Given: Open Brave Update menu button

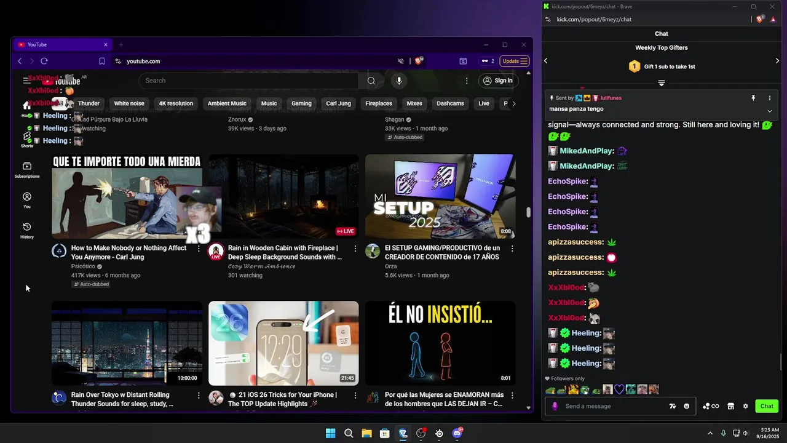Looking at the screenshot, I should [515, 61].
